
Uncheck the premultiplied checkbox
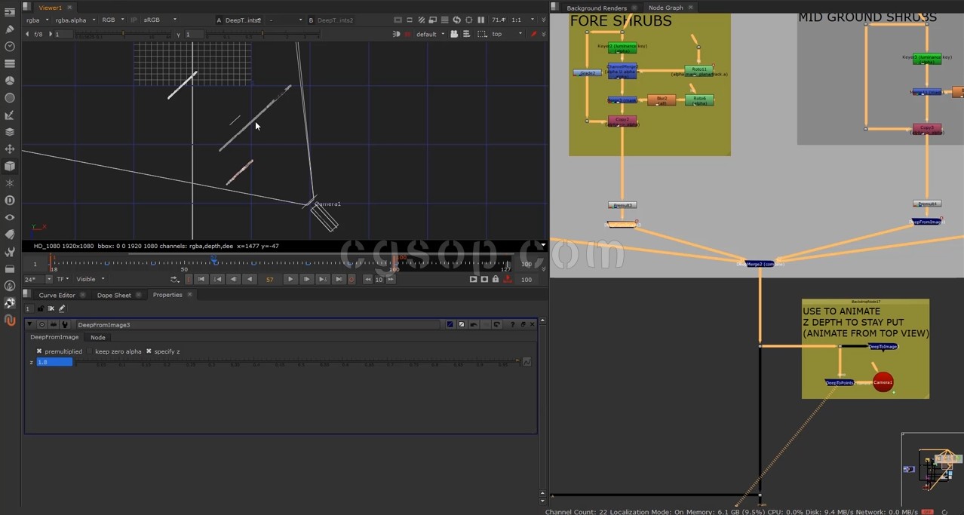point(39,351)
